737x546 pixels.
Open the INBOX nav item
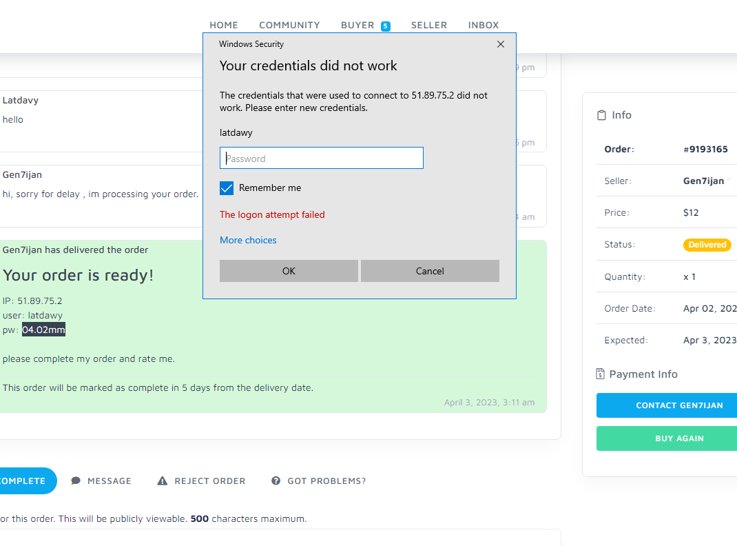pos(484,26)
